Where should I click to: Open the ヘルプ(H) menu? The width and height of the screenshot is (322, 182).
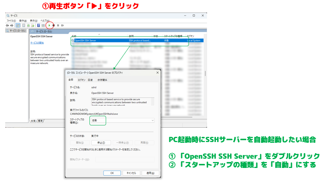[x=45, y=21]
